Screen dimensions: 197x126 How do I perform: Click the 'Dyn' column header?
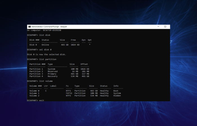[x=84, y=40]
